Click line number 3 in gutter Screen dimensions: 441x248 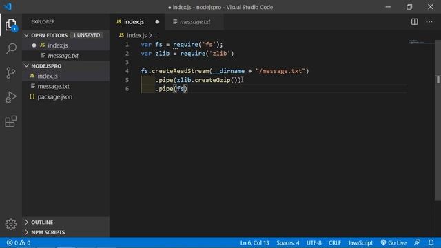(x=127, y=62)
